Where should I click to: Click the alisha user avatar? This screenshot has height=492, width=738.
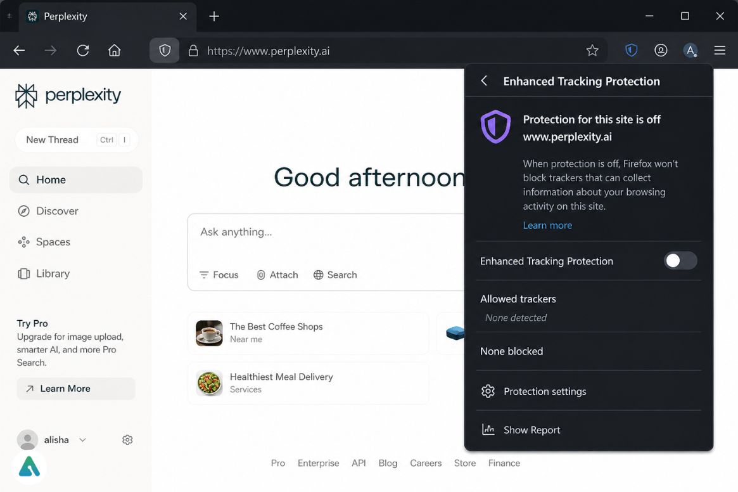point(27,439)
